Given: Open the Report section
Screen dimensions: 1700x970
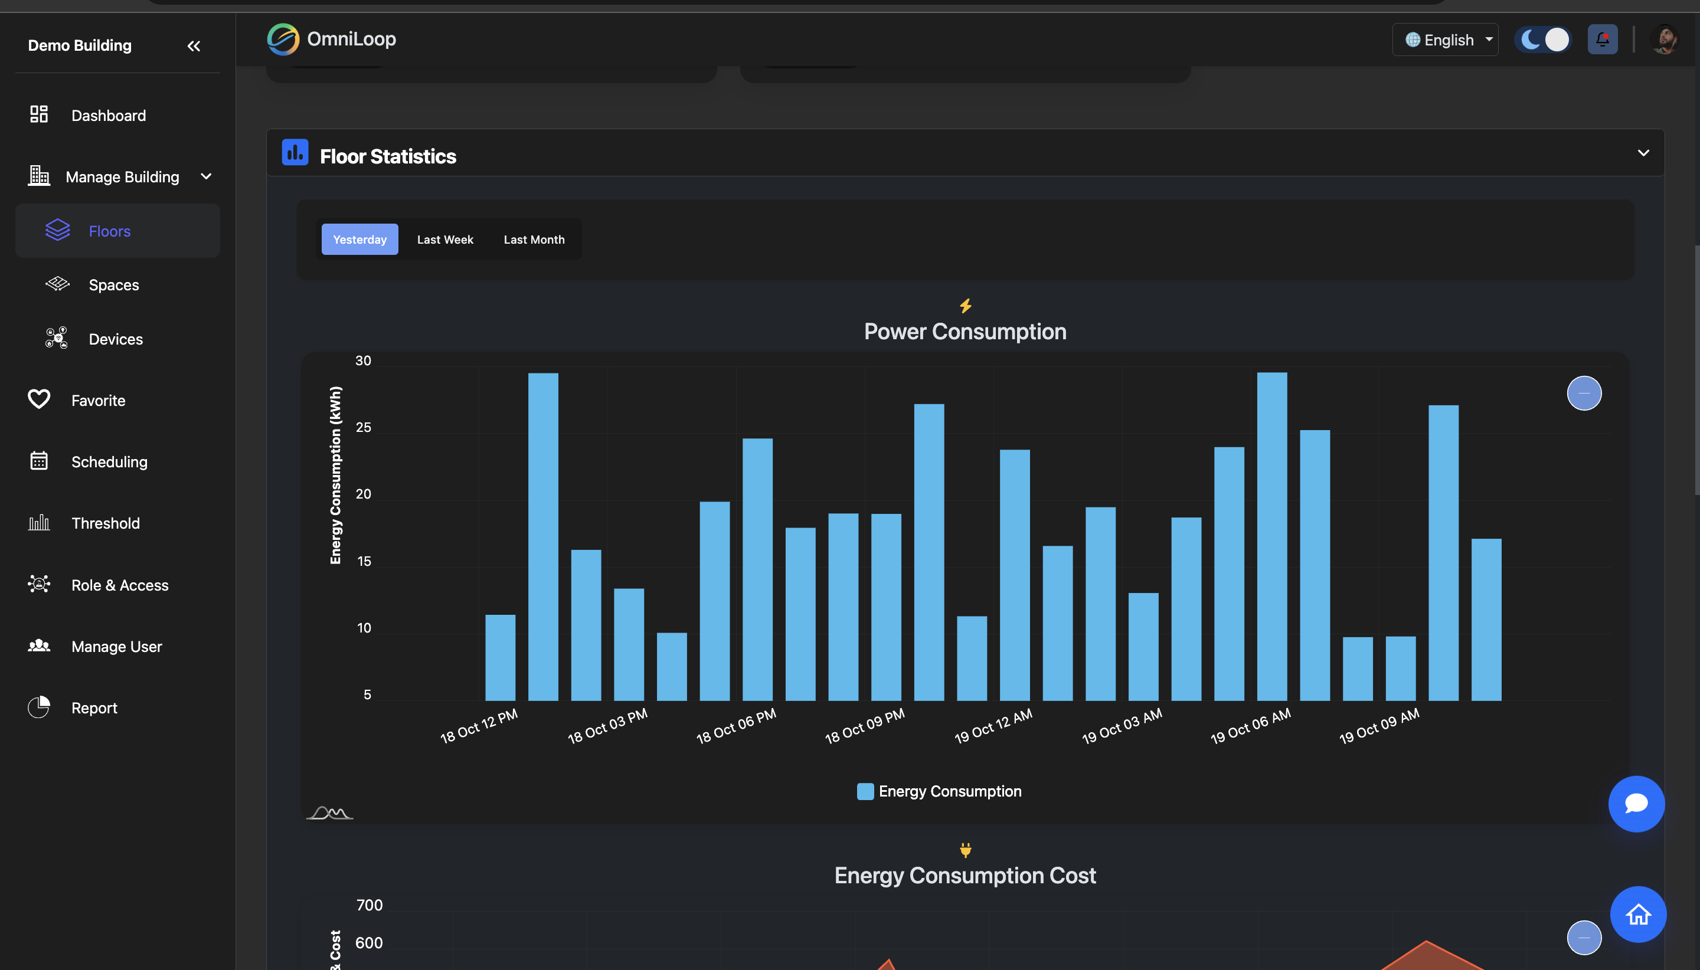Looking at the screenshot, I should coord(94,707).
